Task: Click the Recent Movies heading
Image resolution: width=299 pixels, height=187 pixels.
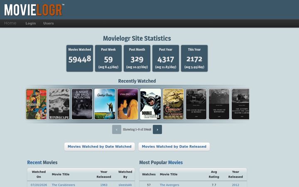Action: (42, 162)
